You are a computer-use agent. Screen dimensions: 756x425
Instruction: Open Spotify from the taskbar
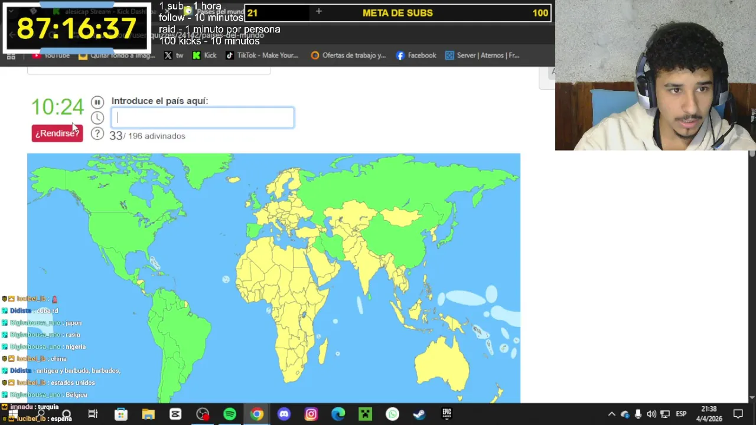pos(230,414)
